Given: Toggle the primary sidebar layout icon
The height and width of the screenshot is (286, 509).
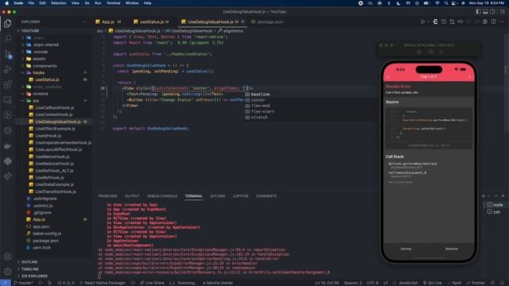Looking at the screenshot, I should pyautogui.click(x=478, y=12).
